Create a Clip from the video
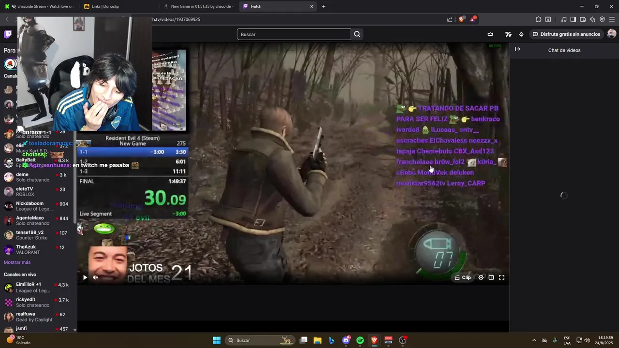The width and height of the screenshot is (619, 348). [x=463, y=277]
